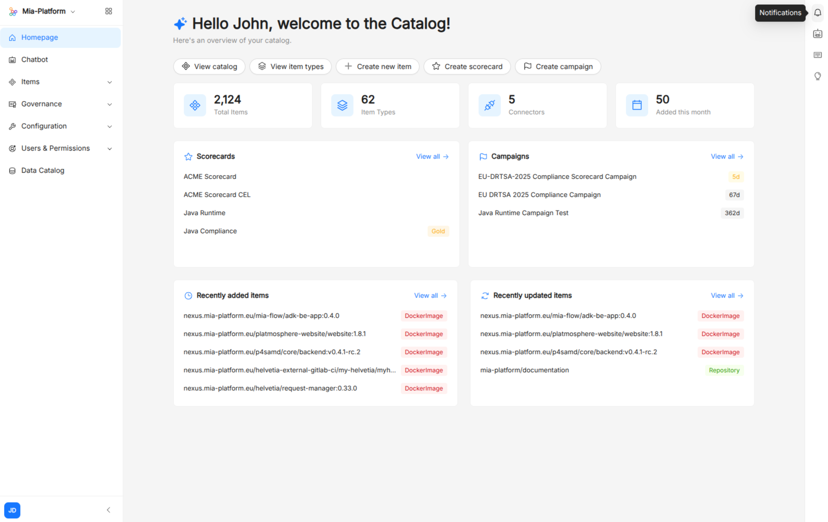The image size is (828, 522).
Task: Open the chatbot robot icon in right rail
Action: (x=818, y=34)
